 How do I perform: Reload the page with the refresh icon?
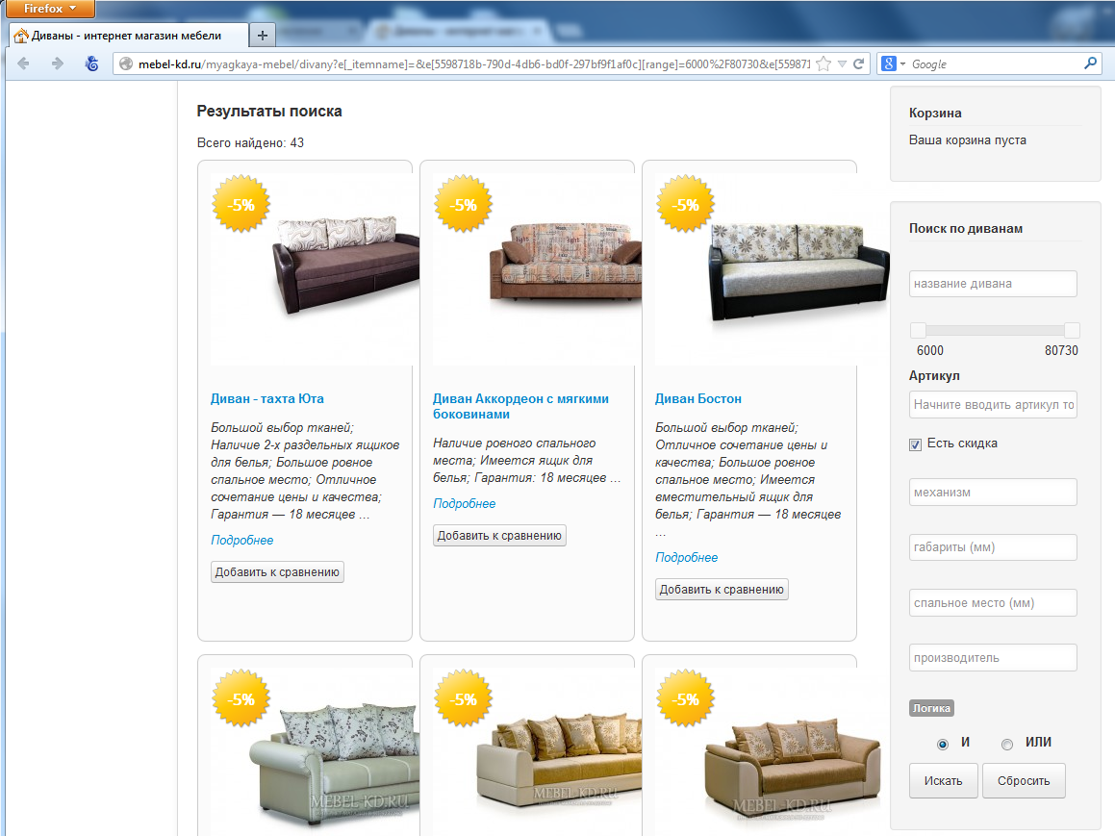pos(859,64)
